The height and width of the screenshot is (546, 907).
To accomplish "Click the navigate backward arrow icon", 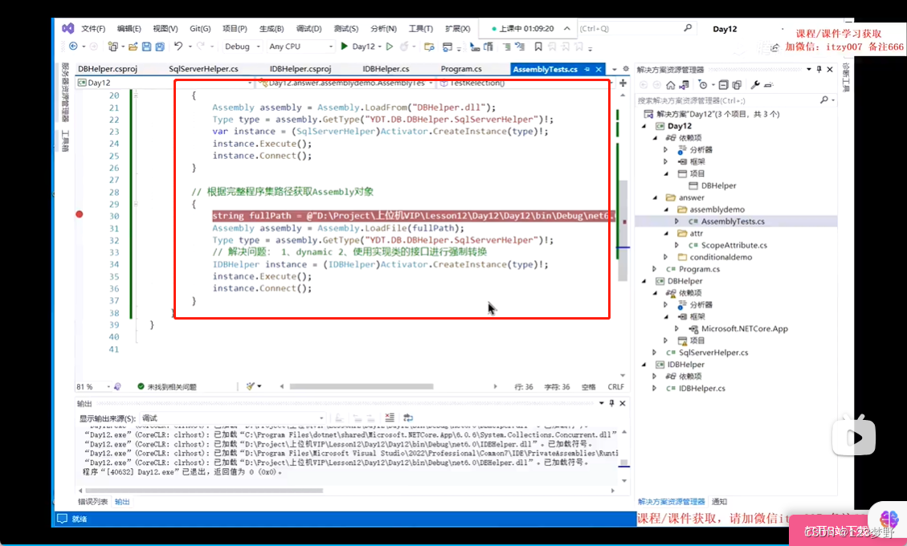I will [x=73, y=47].
